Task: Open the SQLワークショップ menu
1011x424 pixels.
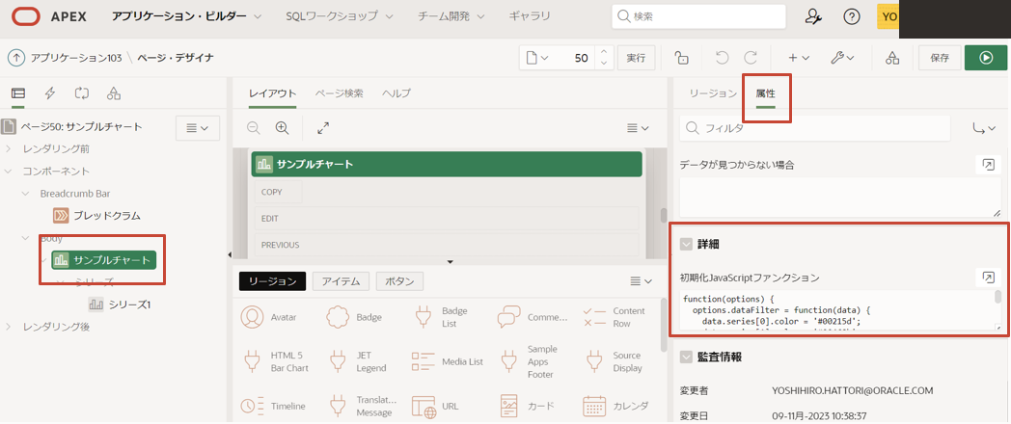Action: pos(341,16)
